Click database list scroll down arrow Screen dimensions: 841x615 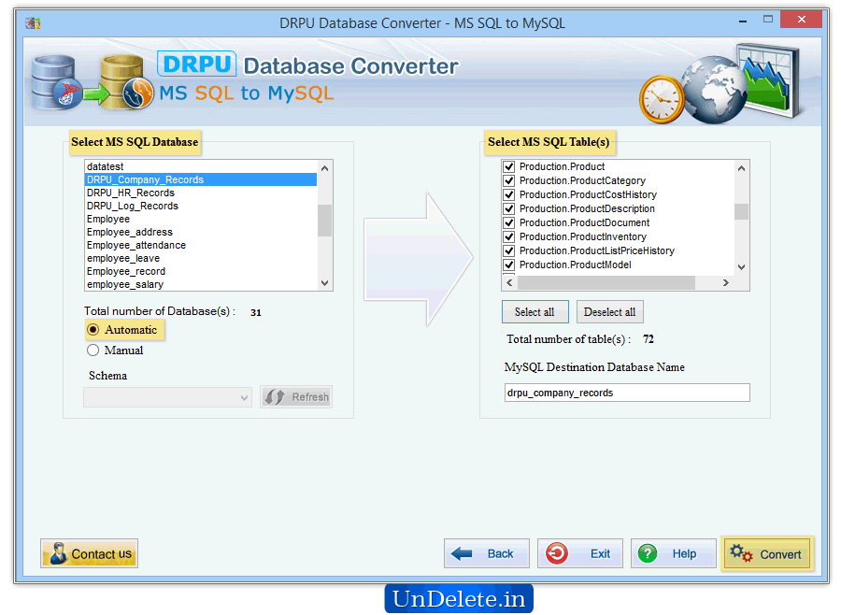[x=324, y=283]
